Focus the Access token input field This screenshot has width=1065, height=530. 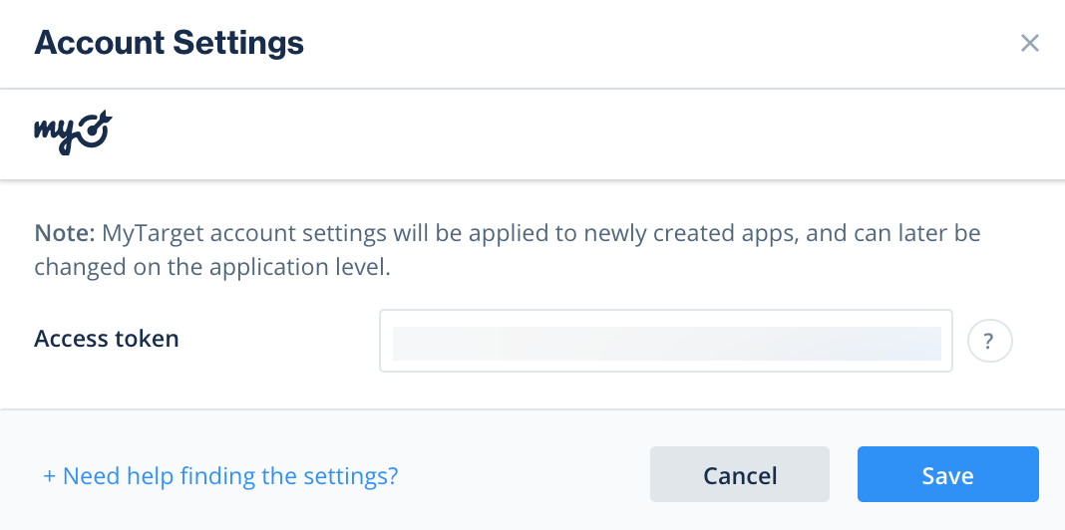[x=665, y=341]
